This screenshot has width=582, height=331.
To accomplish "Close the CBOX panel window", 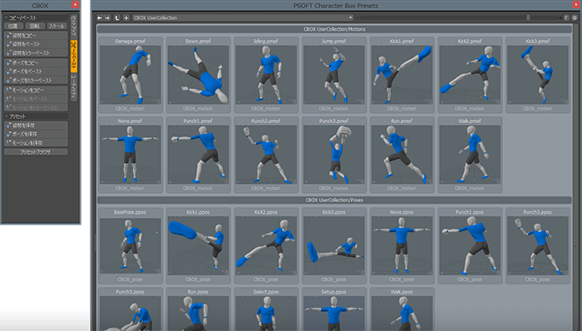I will pyautogui.click(x=75, y=4).
